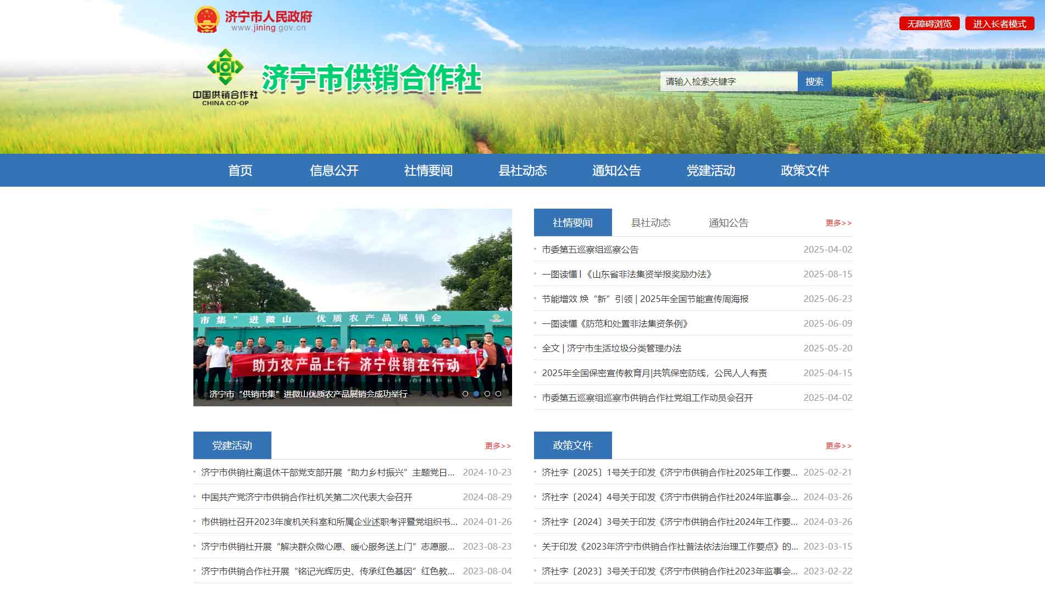Switch to the 通知公告 news tab

(x=729, y=222)
